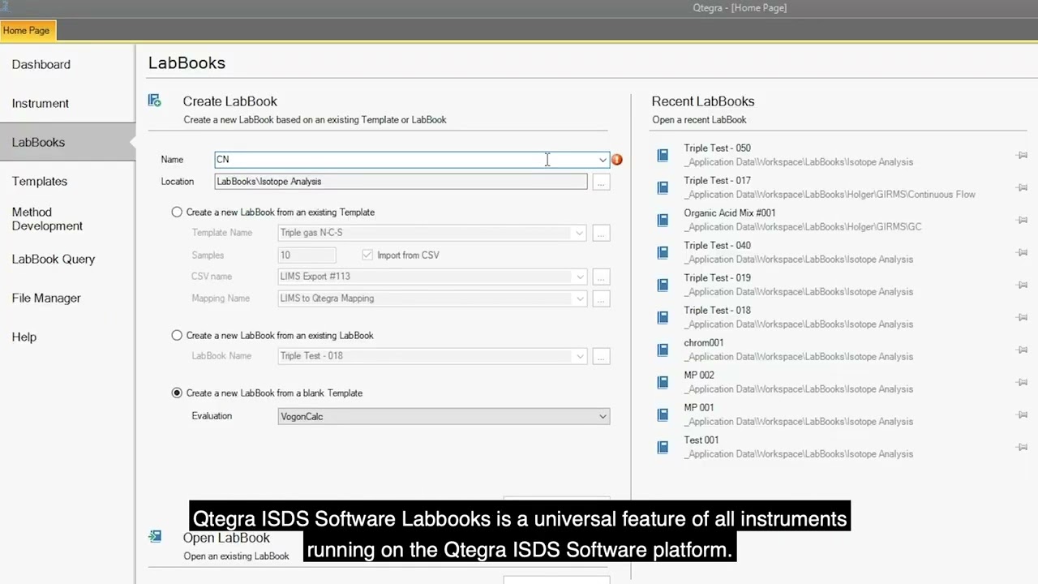
Task: Open LabBook Query in the sidebar
Action: click(54, 259)
